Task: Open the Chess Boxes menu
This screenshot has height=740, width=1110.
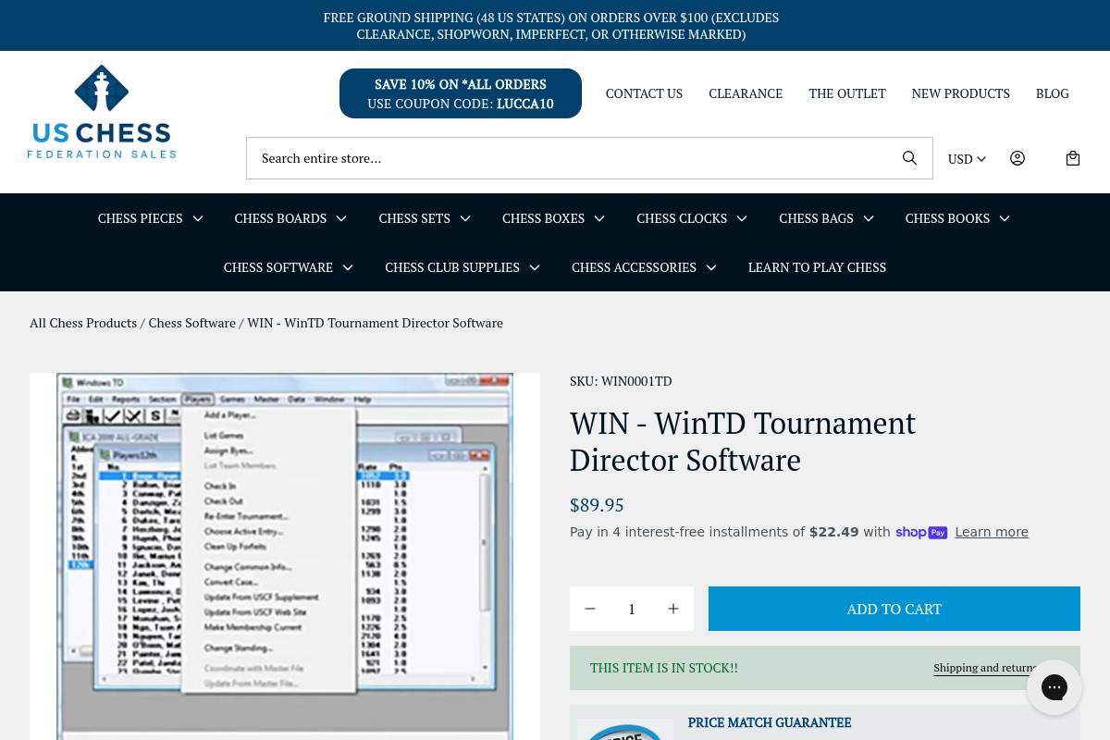Action: tap(543, 218)
